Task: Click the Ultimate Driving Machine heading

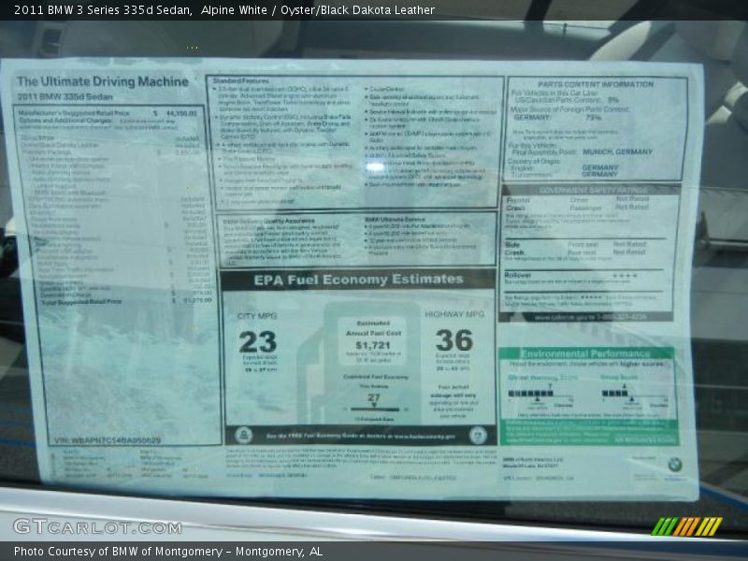Action: [102, 82]
